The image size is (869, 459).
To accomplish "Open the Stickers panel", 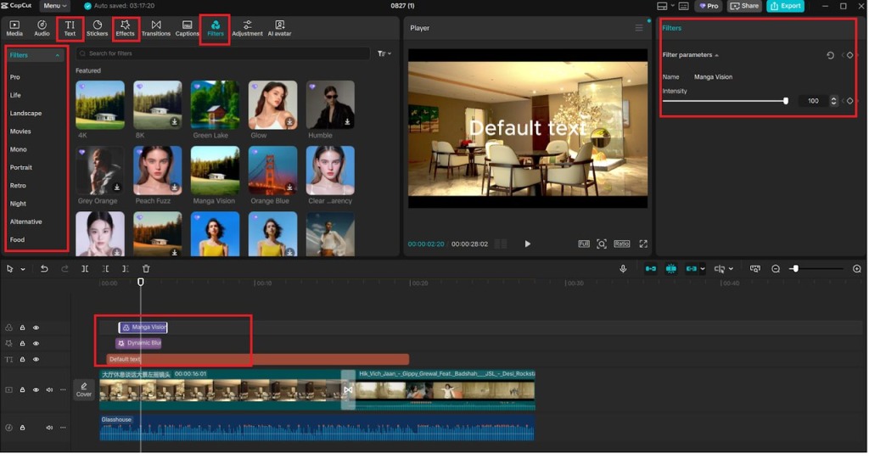I will coord(97,28).
